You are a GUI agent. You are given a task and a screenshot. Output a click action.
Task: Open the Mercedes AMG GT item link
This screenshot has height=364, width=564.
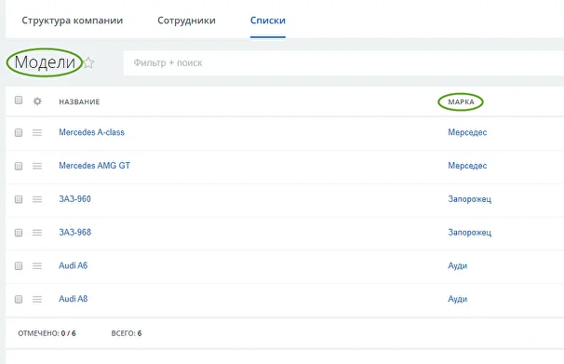(95, 166)
